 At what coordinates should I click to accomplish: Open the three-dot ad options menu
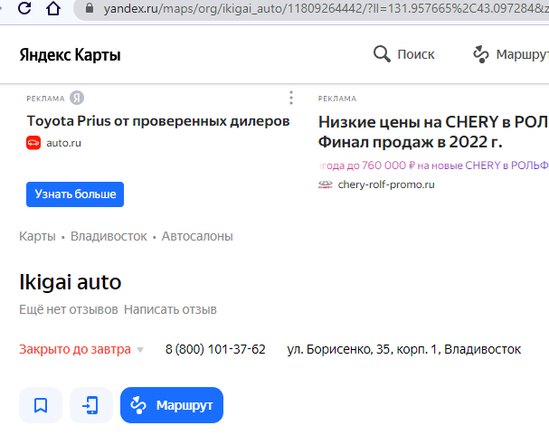click(291, 98)
